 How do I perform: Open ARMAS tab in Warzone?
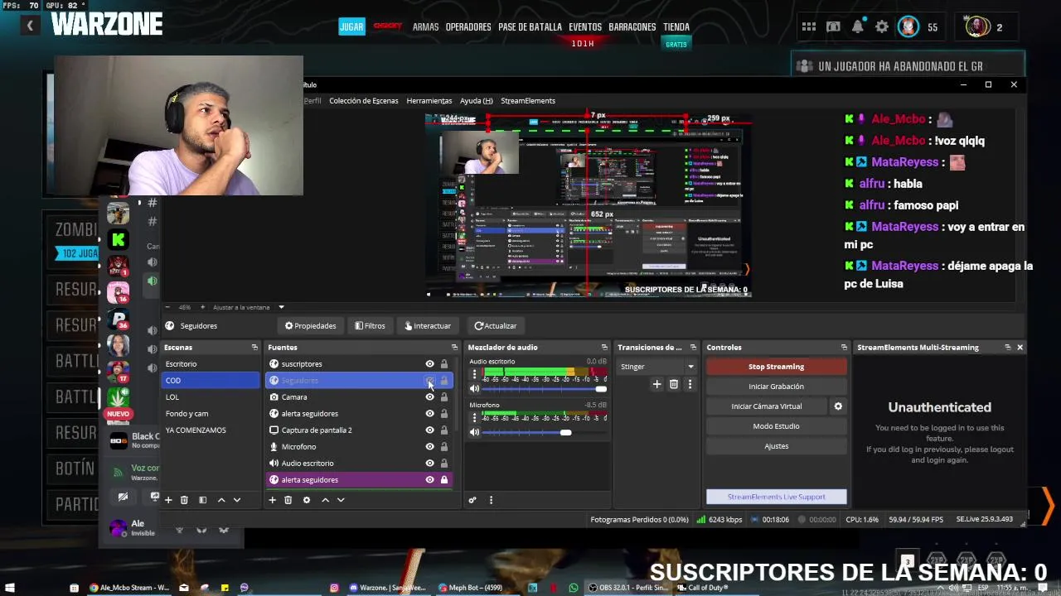pyautogui.click(x=425, y=27)
